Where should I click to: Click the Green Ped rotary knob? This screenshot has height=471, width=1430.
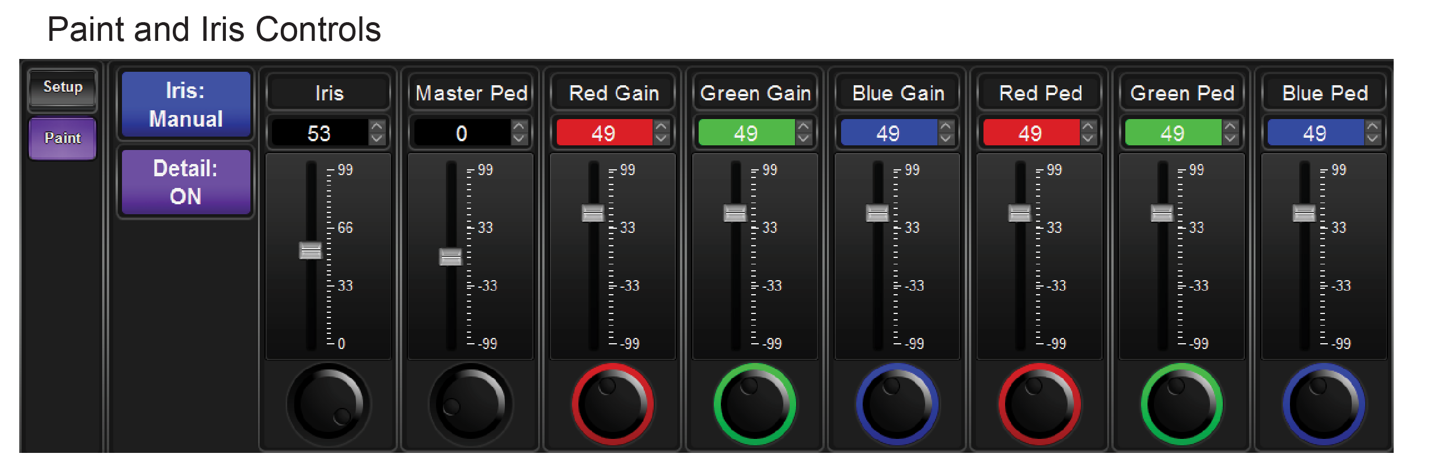1182,404
